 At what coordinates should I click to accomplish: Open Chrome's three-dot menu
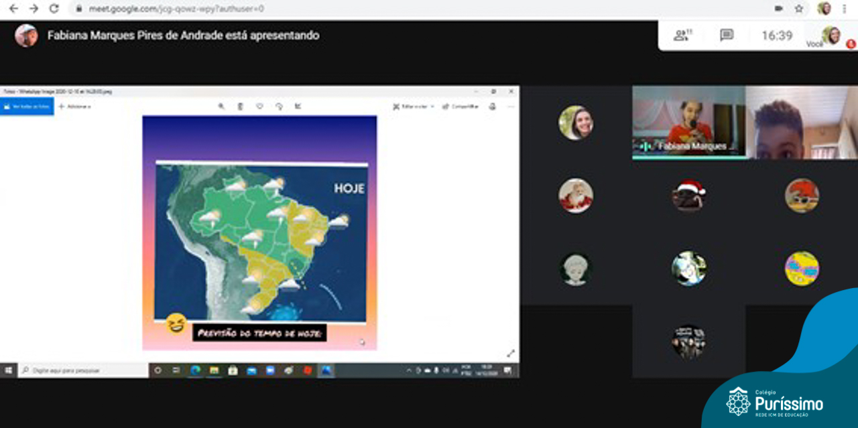[844, 9]
